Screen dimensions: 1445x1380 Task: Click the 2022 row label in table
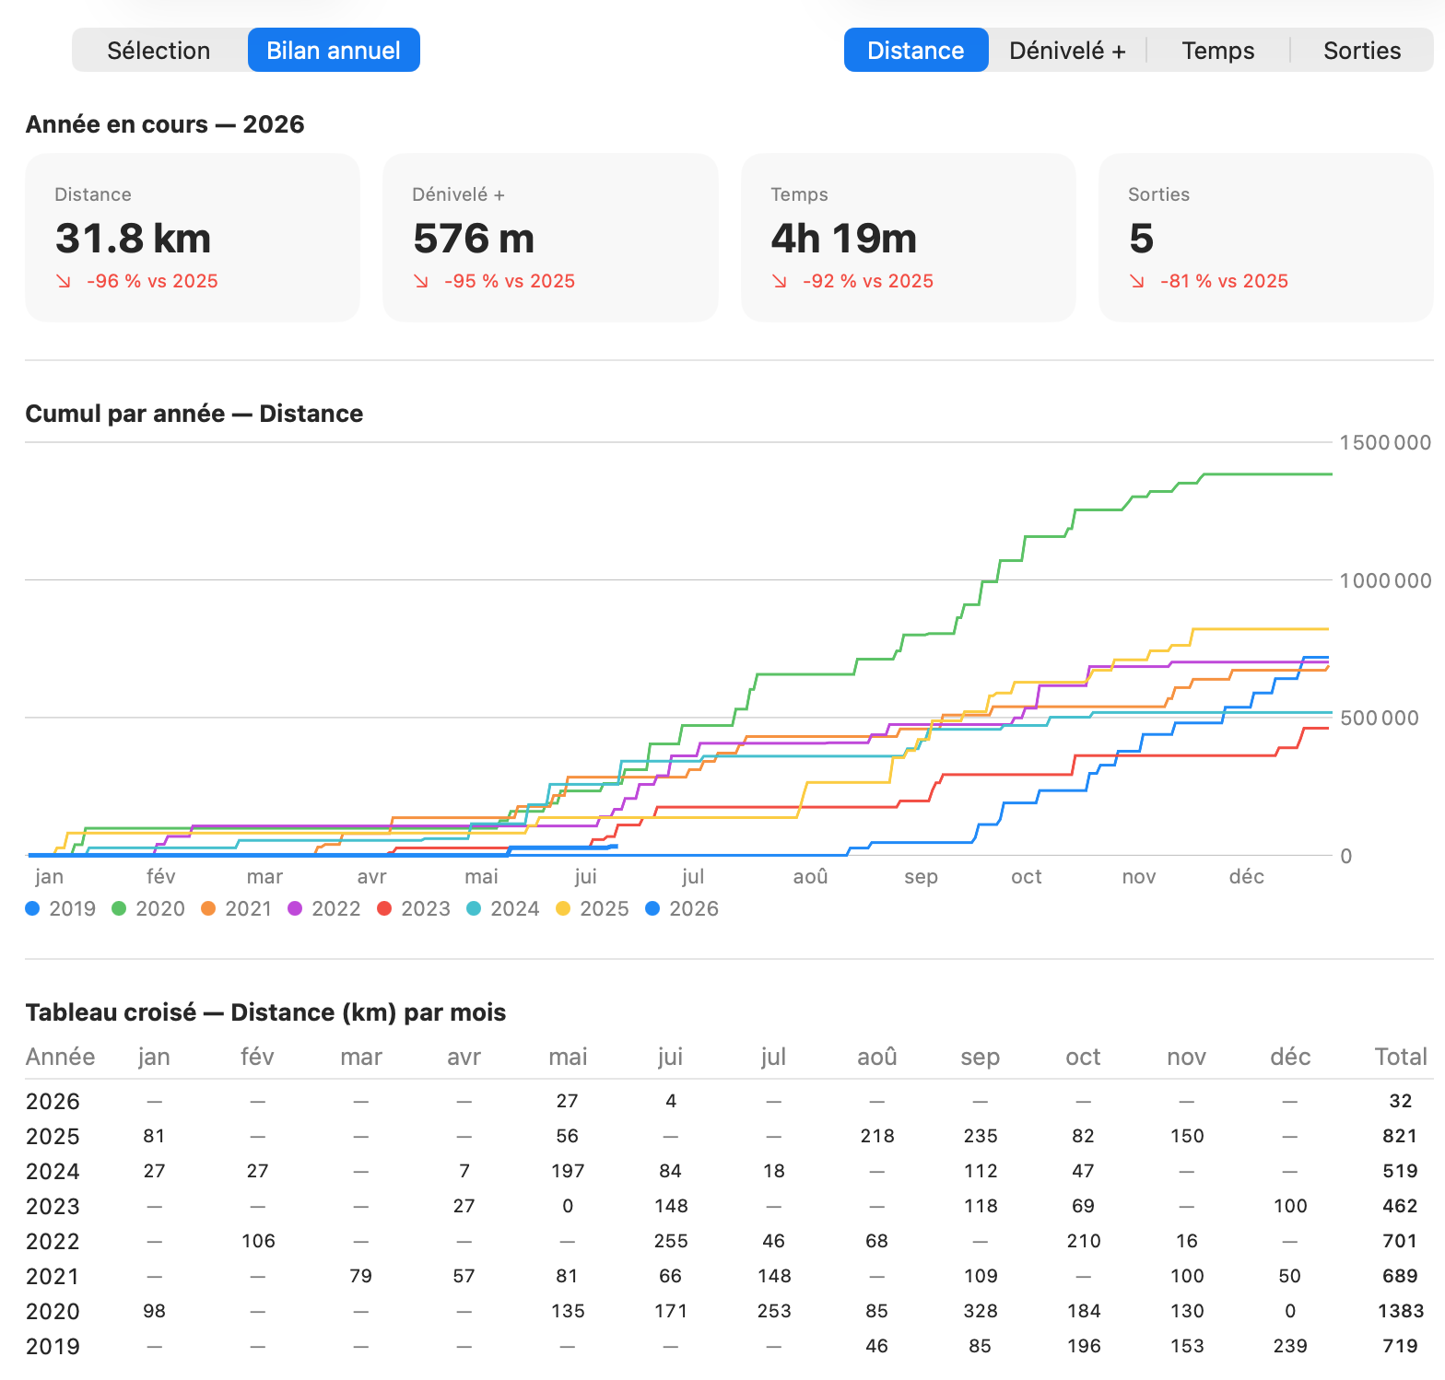(x=53, y=1241)
